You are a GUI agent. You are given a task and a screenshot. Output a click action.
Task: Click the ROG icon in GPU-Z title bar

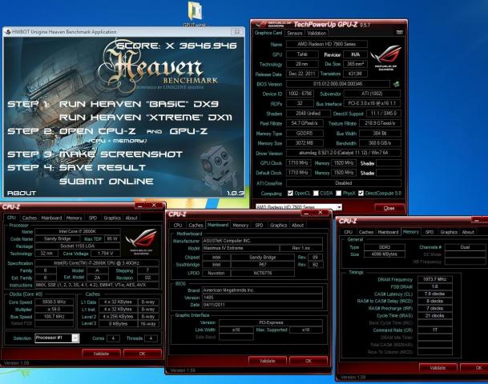(x=264, y=24)
